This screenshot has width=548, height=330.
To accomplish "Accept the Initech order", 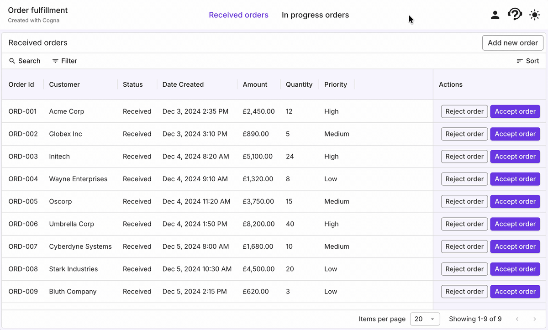I will tap(515, 157).
